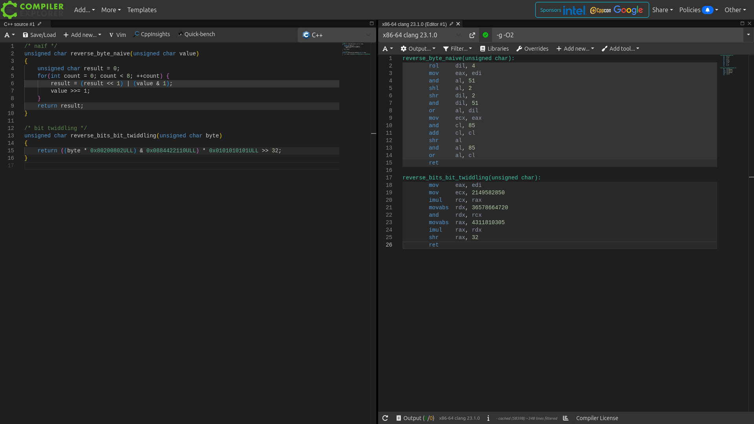Toggle Vim mode
Screen dimensions: 754x424
pos(117,35)
